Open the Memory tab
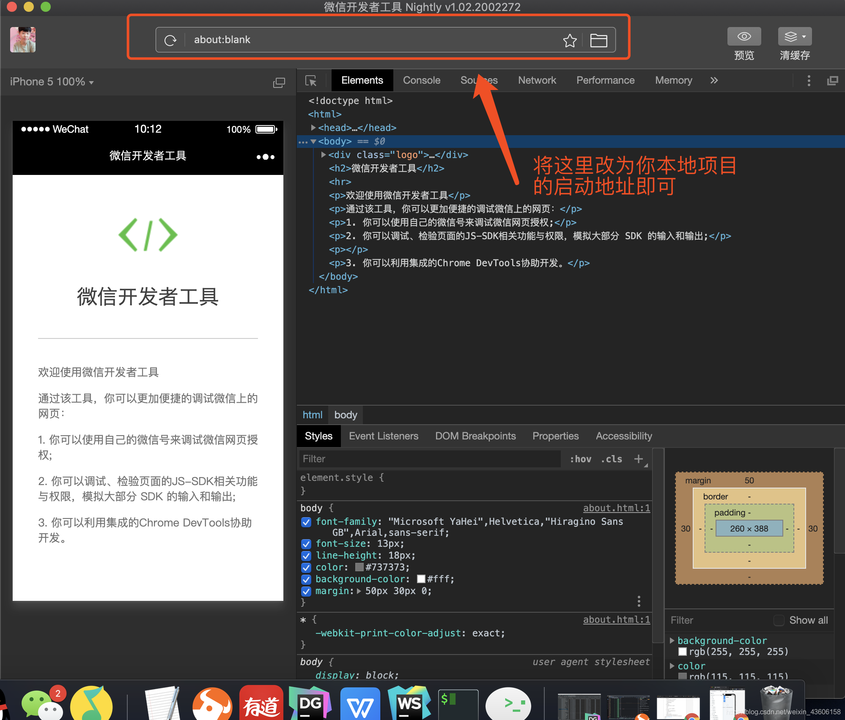Screen dimensions: 845x720 (673, 80)
